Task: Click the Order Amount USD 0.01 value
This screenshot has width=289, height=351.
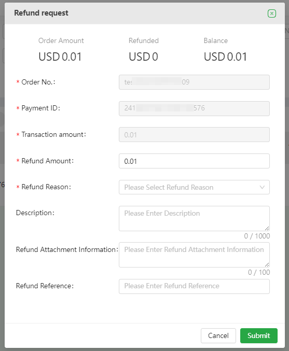Action: tap(60, 57)
